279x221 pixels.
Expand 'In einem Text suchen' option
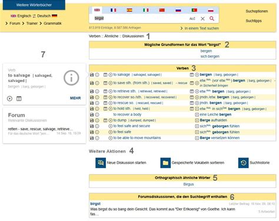coord(200,28)
